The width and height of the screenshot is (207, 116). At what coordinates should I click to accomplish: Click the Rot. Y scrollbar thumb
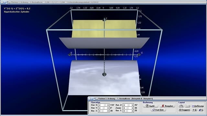pos(104,108)
